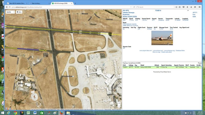The height and width of the screenshot is (115, 205).
Task: Switch to the Rate Limiting tab
Action: point(39,3)
